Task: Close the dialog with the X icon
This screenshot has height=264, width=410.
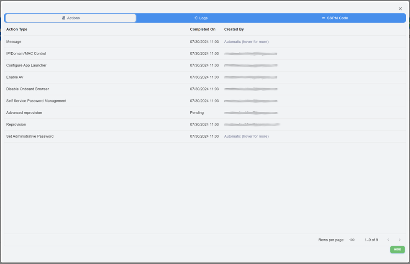Action: (x=400, y=9)
